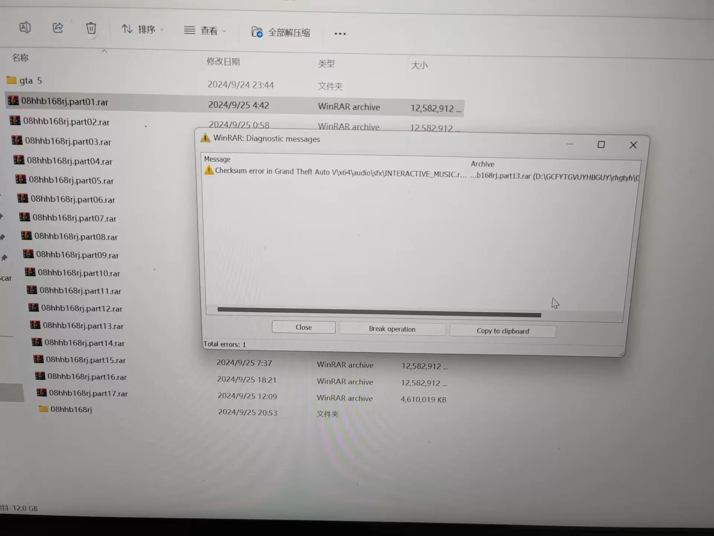Image resolution: width=714 pixels, height=536 pixels.
Task: Toggle visibility of part02.rar file
Action: (66, 122)
